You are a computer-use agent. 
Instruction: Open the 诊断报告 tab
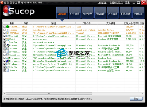[138, 13]
